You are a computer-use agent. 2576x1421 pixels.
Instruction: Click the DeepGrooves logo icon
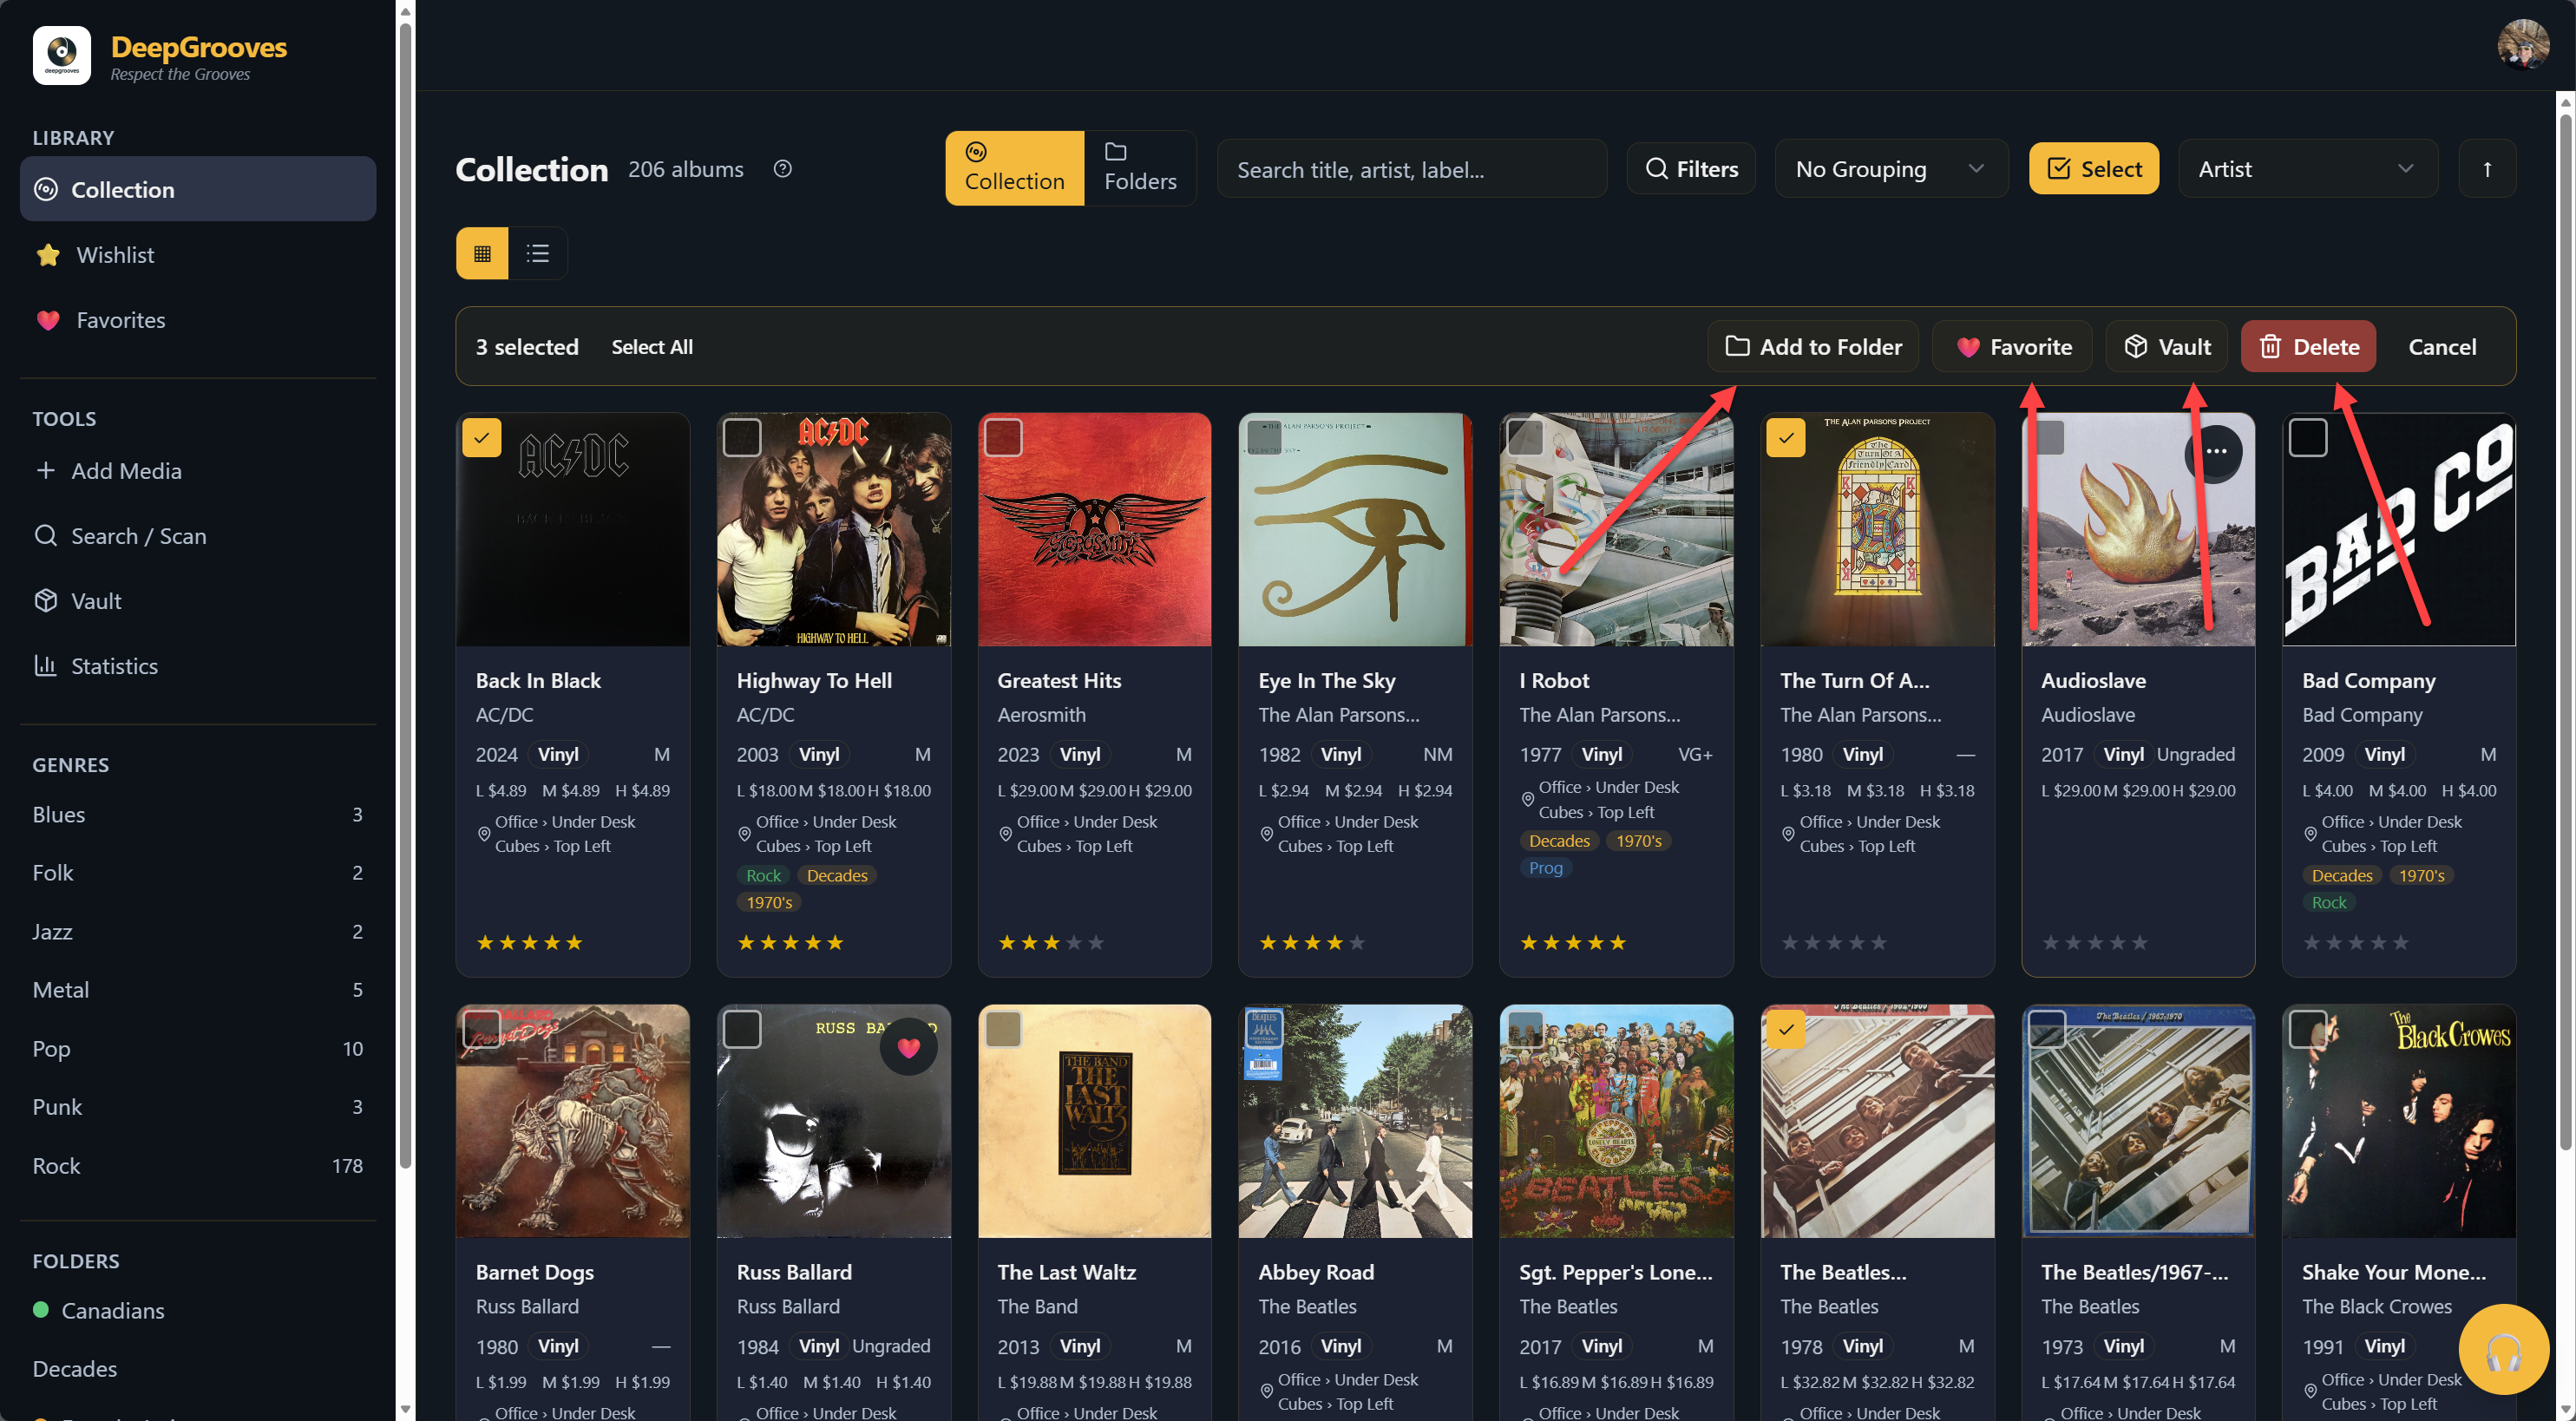[61, 56]
